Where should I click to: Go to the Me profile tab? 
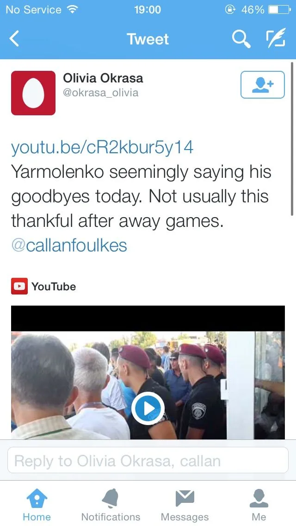coord(259,505)
